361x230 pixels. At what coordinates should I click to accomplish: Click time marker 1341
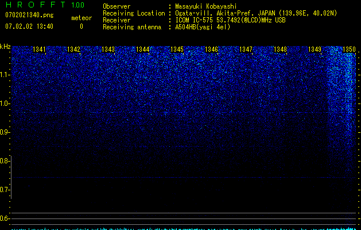[x=39, y=49]
